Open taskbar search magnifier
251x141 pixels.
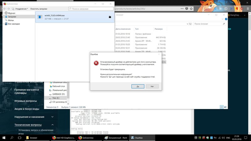click(12, 138)
